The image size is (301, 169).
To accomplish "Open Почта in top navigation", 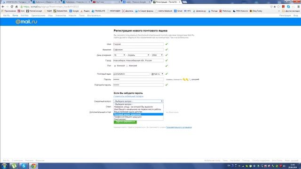I will coord(15,15).
